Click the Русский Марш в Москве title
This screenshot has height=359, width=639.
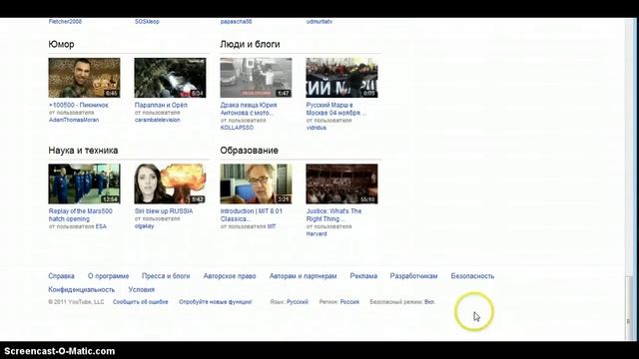(x=336, y=109)
